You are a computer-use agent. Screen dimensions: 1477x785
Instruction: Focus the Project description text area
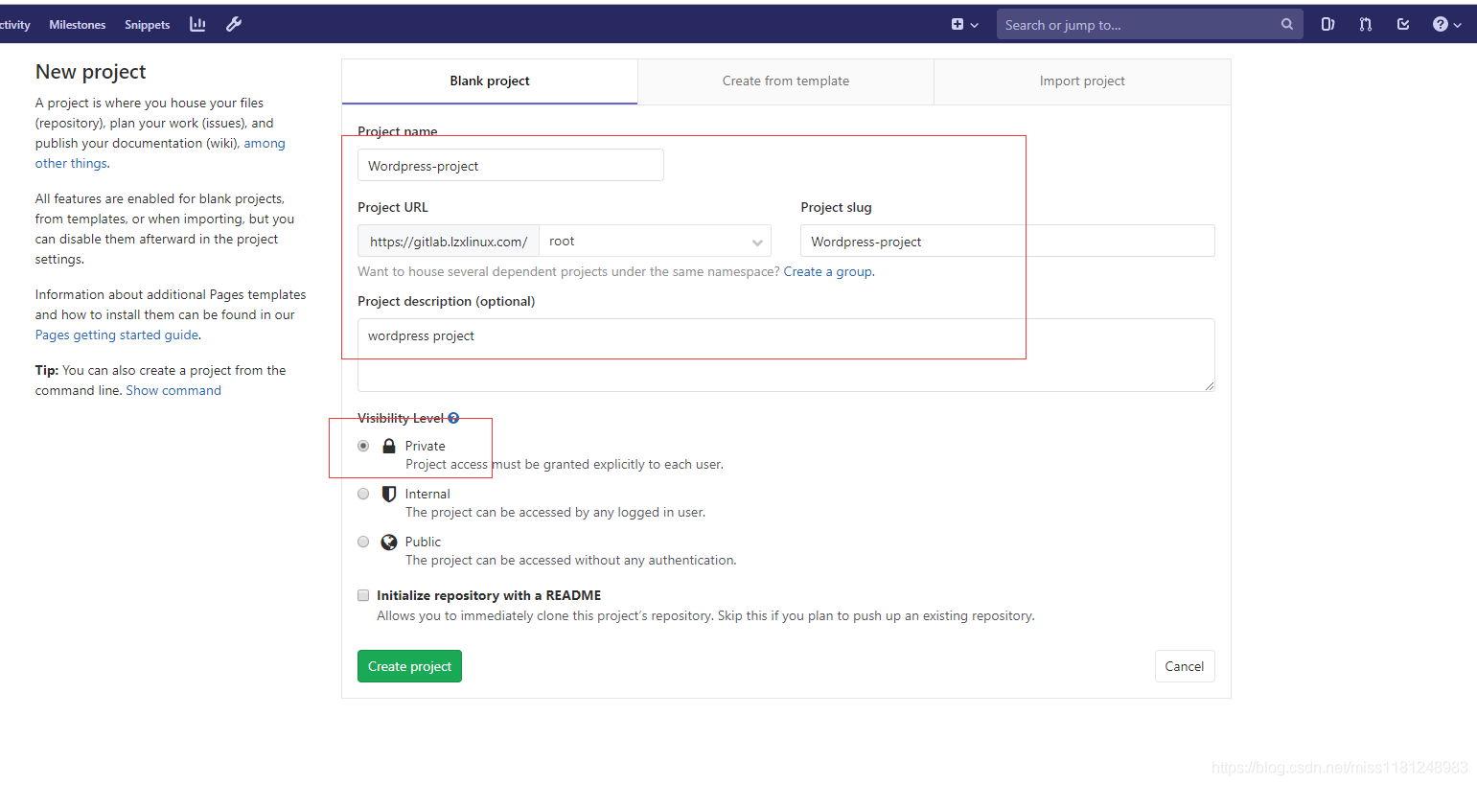pos(786,355)
